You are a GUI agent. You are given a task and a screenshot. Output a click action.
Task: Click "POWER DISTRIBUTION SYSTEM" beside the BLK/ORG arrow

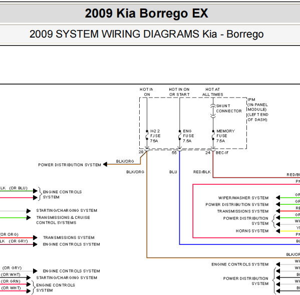70,165
